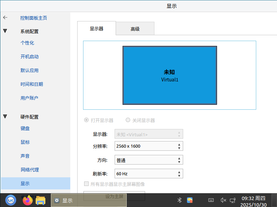
Task: Open 键盘 settings
Action: [x=25, y=128]
